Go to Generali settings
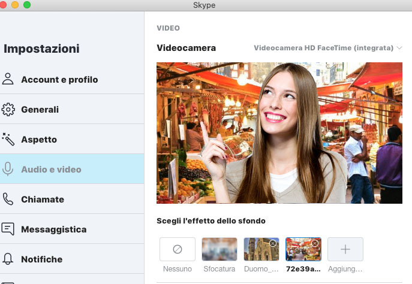This screenshot has width=412, height=284. [x=72, y=109]
